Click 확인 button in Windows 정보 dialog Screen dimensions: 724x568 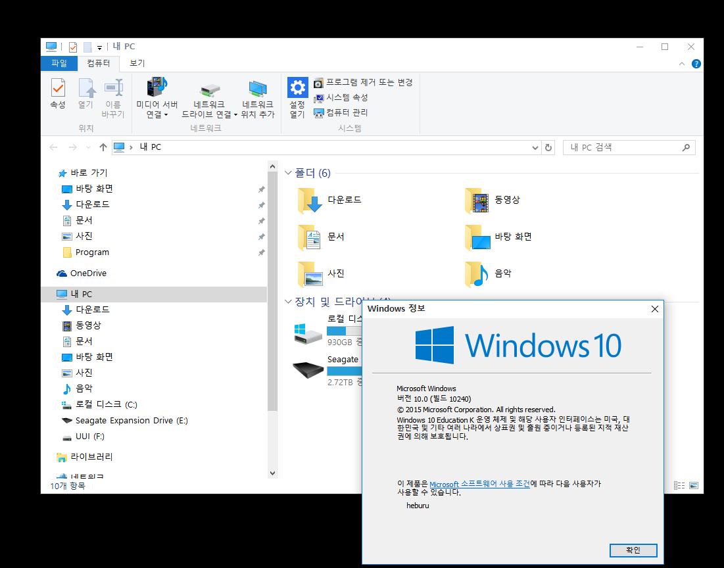(633, 550)
